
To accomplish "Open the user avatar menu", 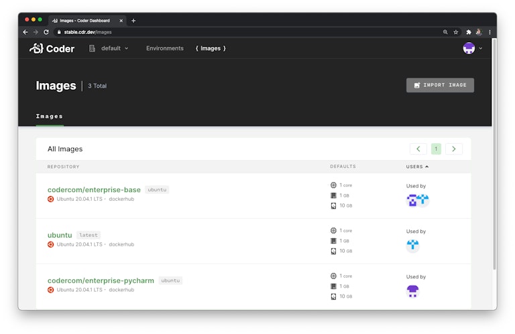I will coord(469,48).
